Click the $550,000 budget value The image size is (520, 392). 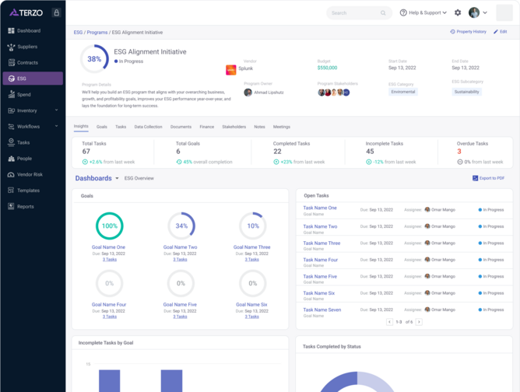coord(327,68)
